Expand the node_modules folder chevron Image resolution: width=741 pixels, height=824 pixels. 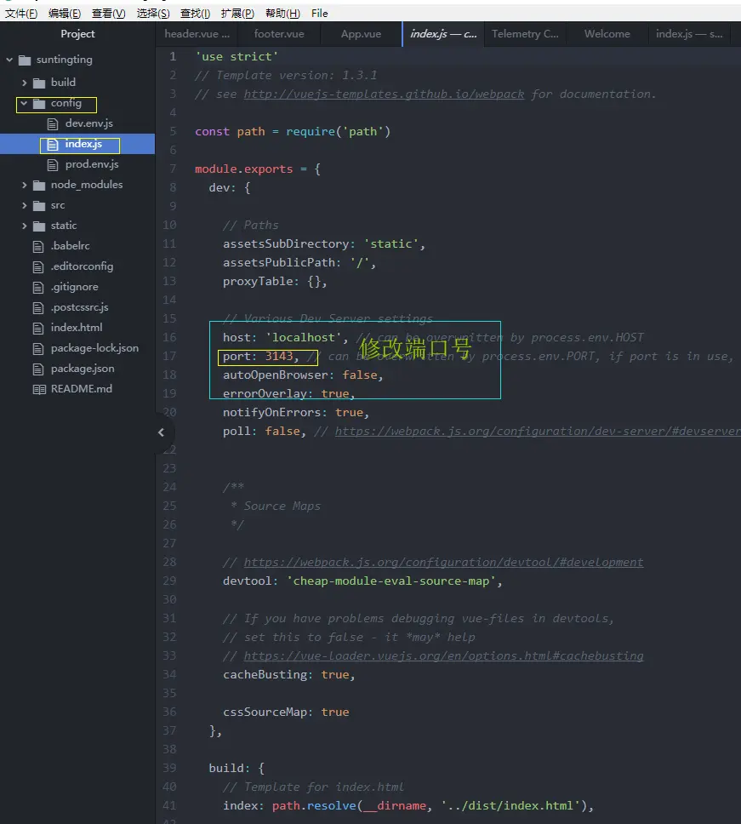tap(24, 186)
